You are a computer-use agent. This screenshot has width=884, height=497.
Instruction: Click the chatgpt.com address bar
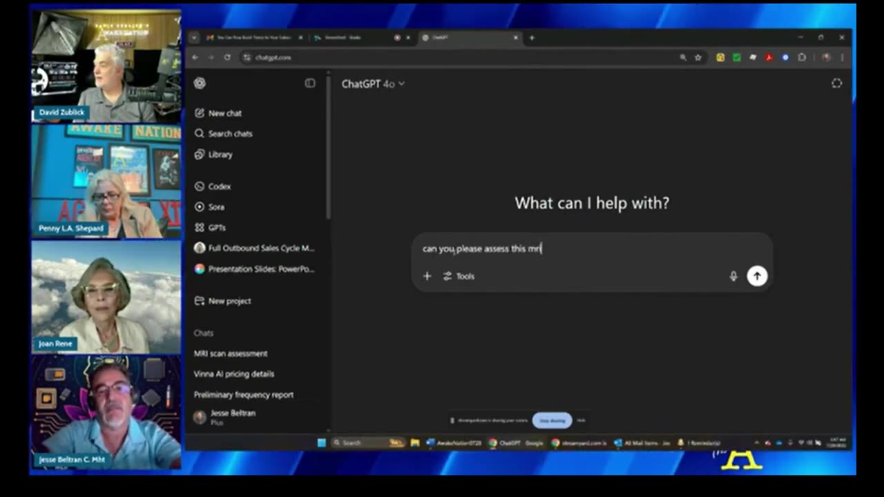click(456, 57)
